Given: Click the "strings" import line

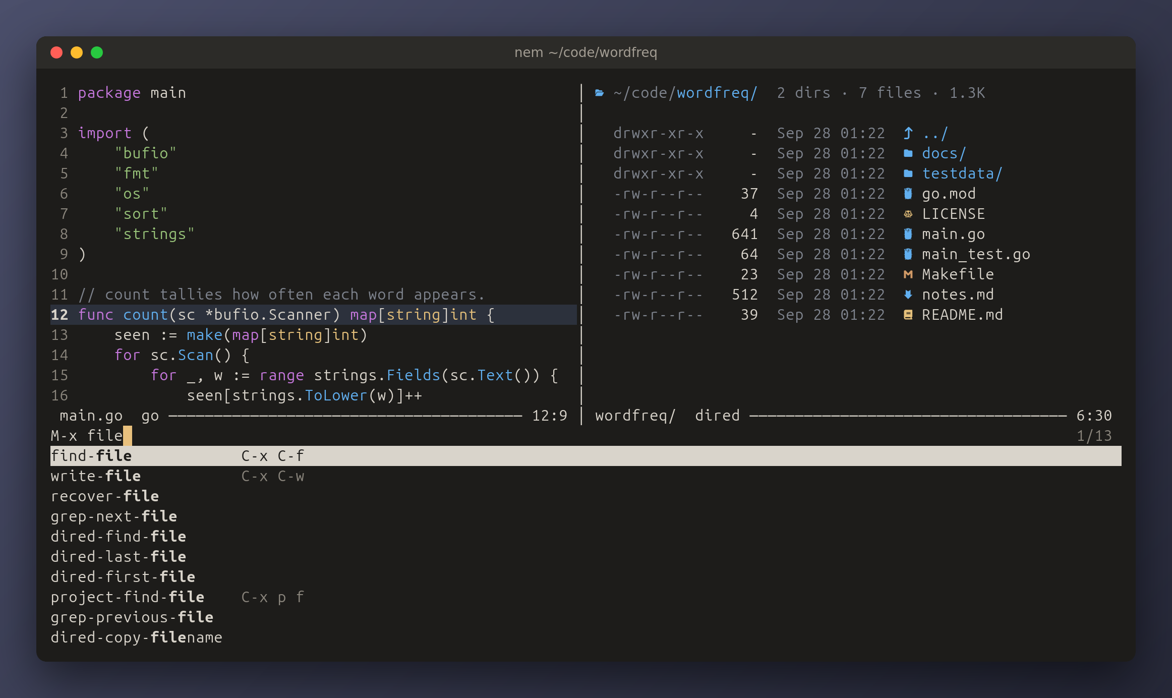Looking at the screenshot, I should pos(154,234).
